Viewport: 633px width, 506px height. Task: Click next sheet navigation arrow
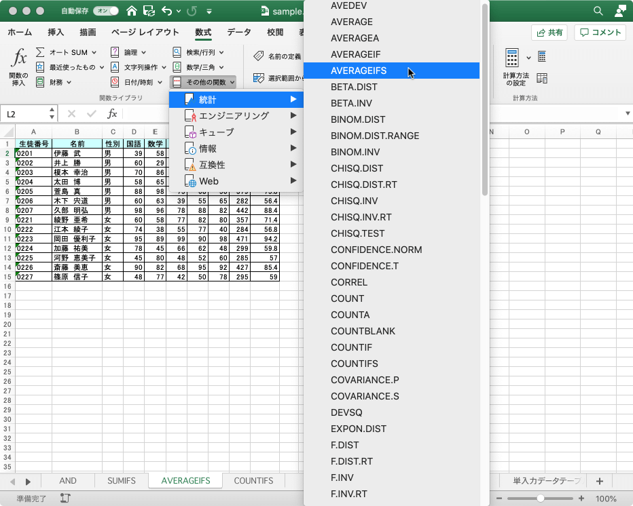point(28,482)
